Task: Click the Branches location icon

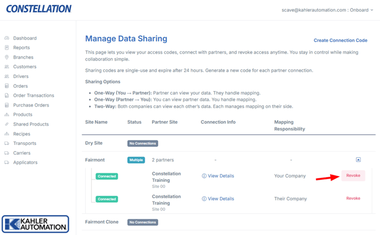Action: [x=7, y=57]
